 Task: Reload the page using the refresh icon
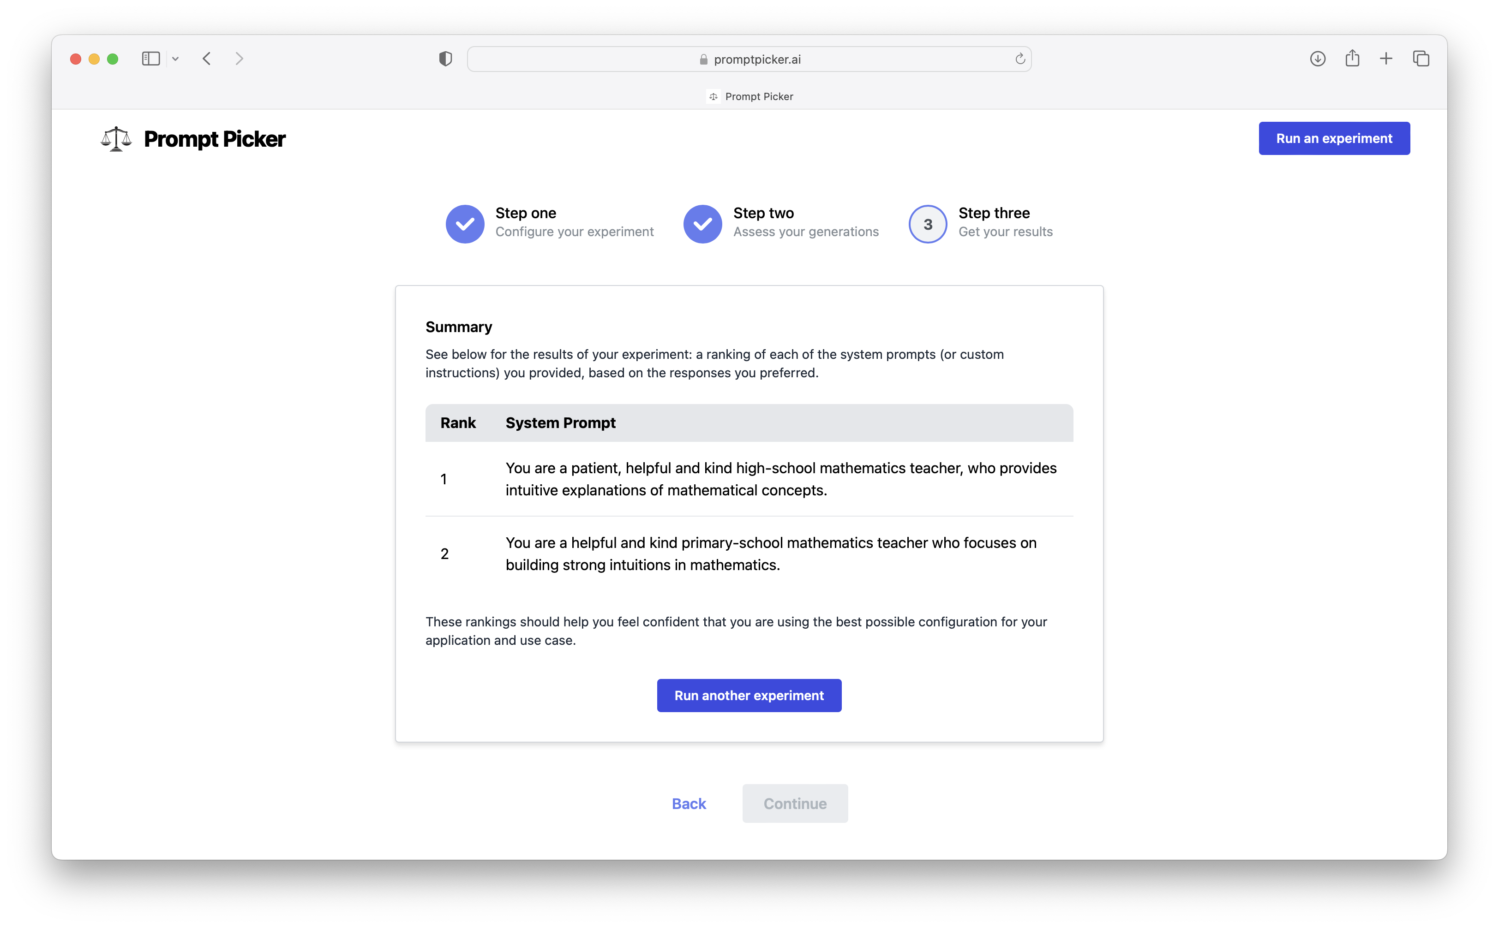(1019, 59)
